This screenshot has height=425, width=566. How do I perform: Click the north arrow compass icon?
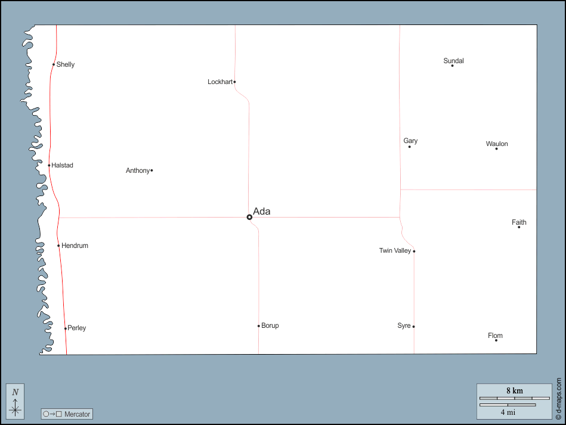click(x=16, y=401)
